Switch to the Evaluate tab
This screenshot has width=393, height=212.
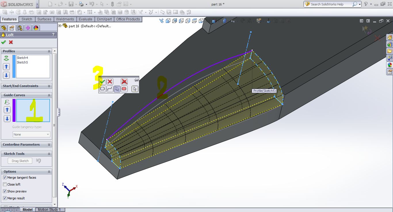pos(86,19)
